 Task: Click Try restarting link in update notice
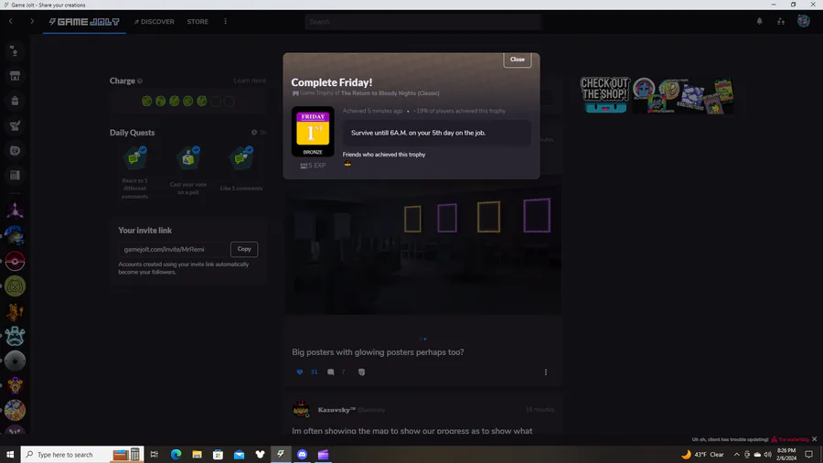click(x=793, y=439)
